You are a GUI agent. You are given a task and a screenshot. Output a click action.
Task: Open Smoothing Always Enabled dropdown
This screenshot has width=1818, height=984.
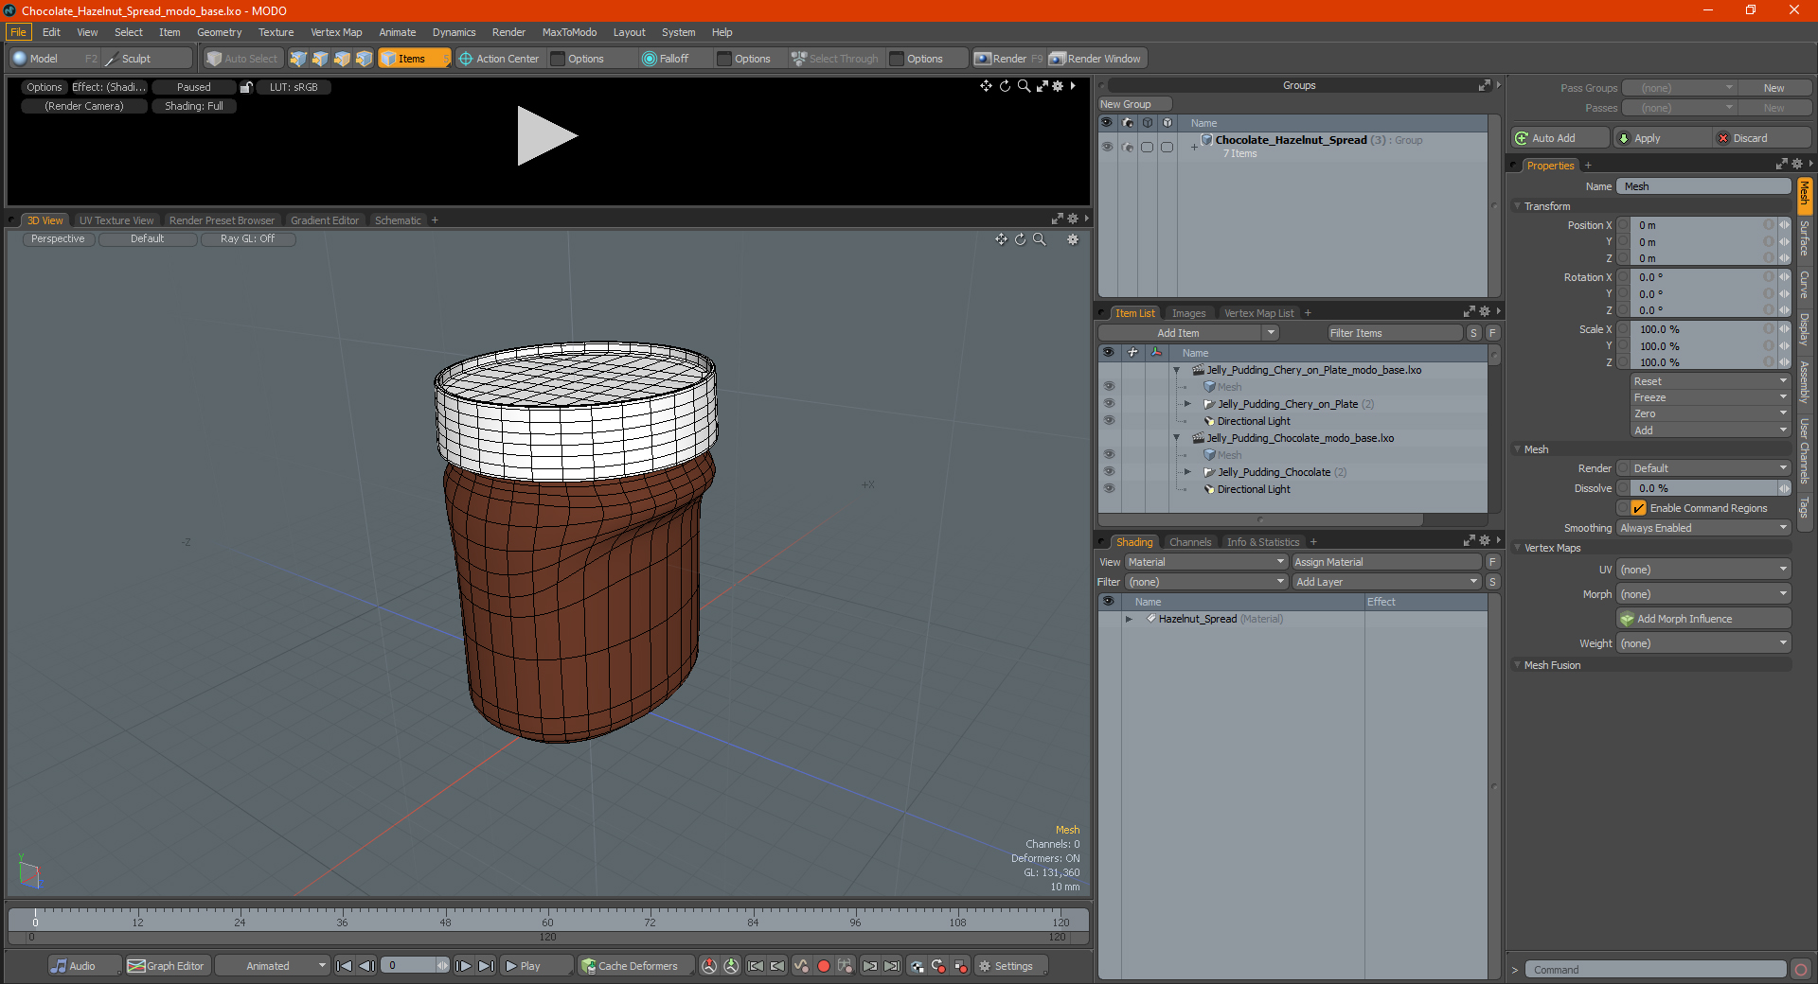(x=1703, y=528)
